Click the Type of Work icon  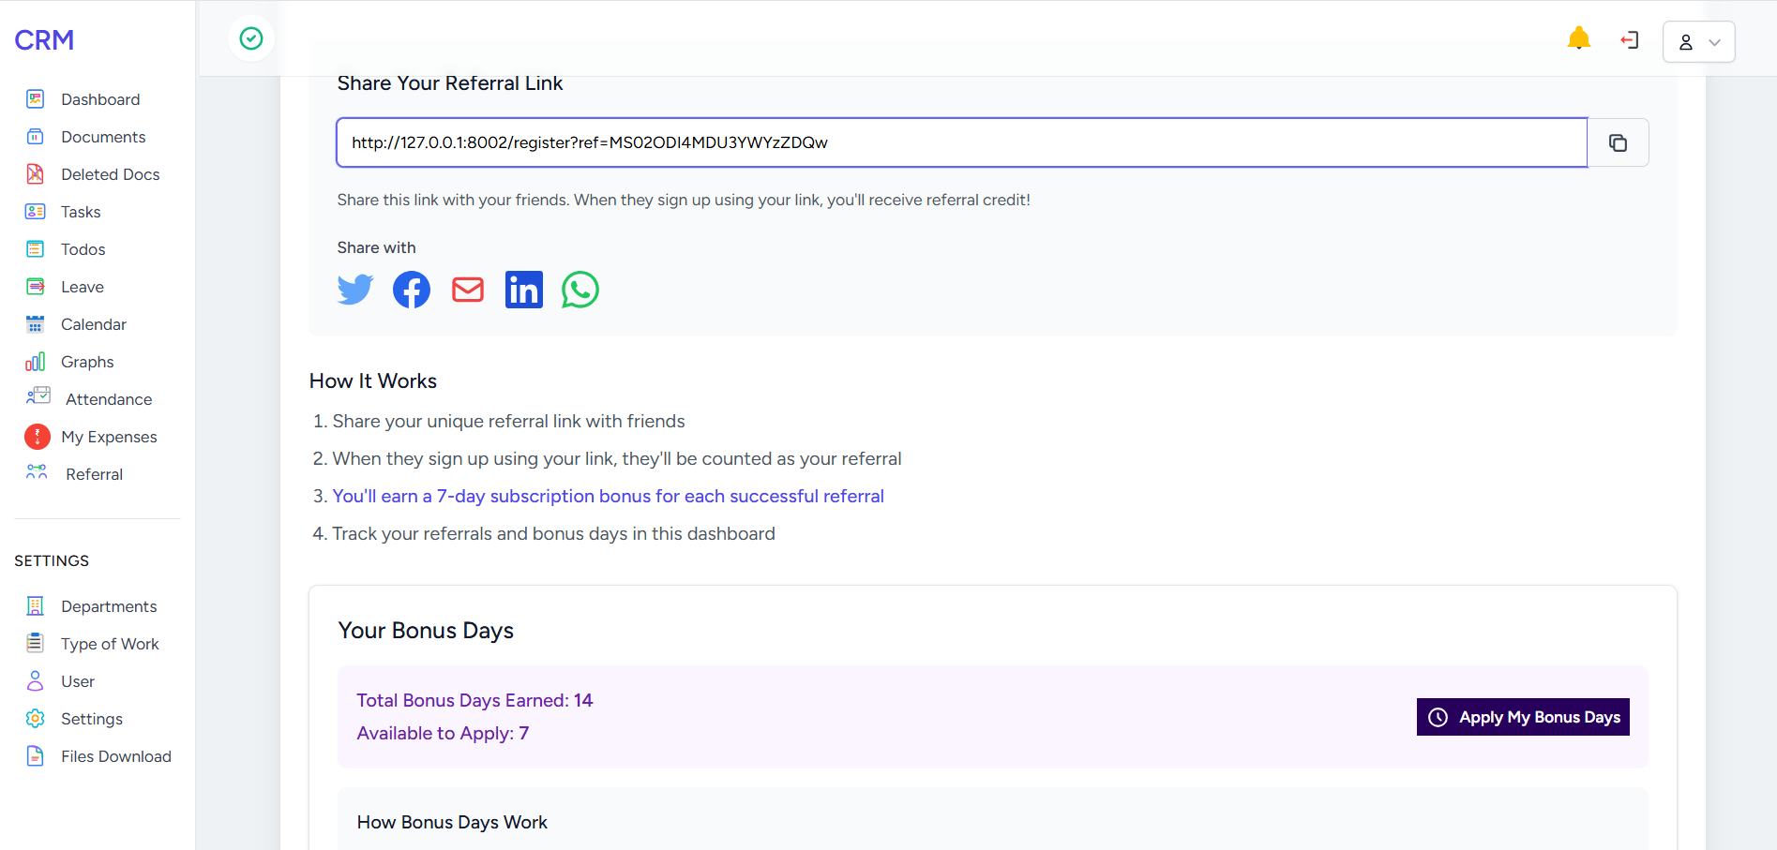pos(36,643)
